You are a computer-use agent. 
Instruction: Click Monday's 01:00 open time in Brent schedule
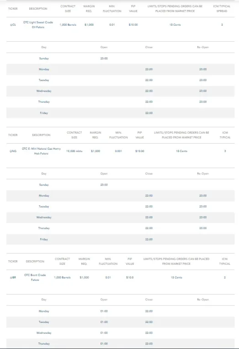point(104,311)
